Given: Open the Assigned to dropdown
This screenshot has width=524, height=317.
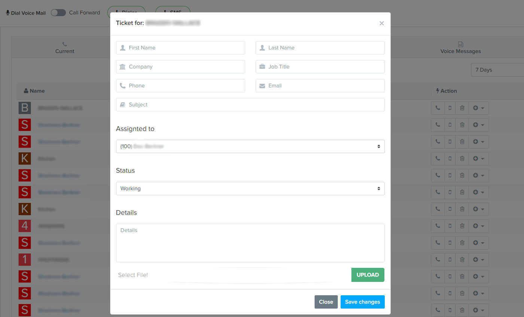Looking at the screenshot, I should pyautogui.click(x=250, y=146).
